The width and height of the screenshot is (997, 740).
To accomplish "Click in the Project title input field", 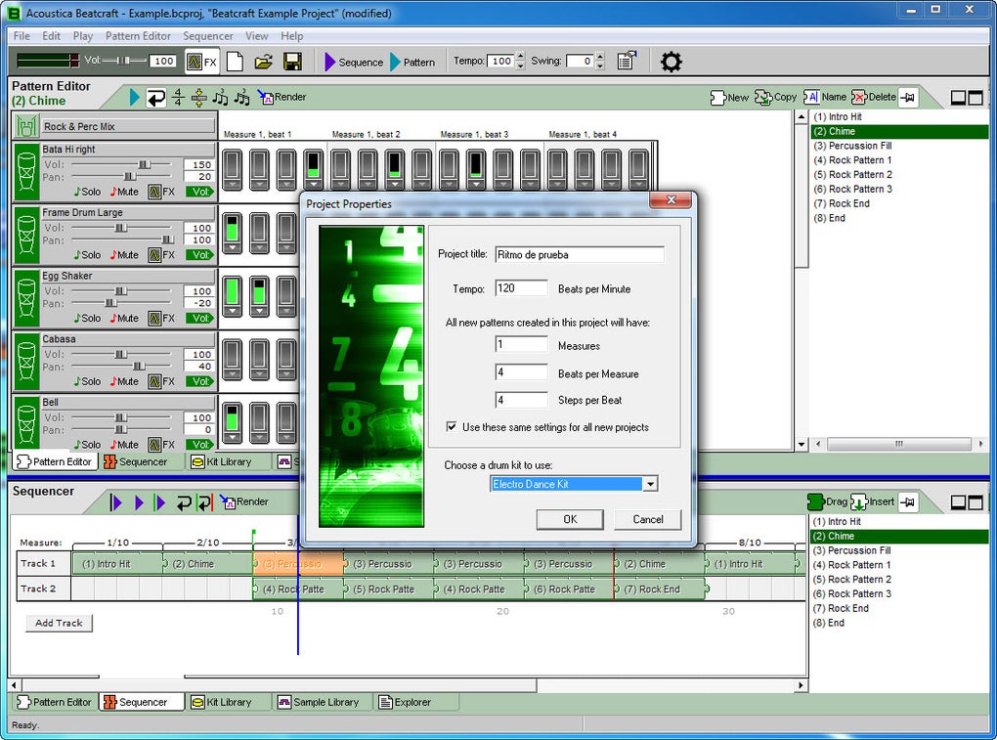I will tap(579, 254).
